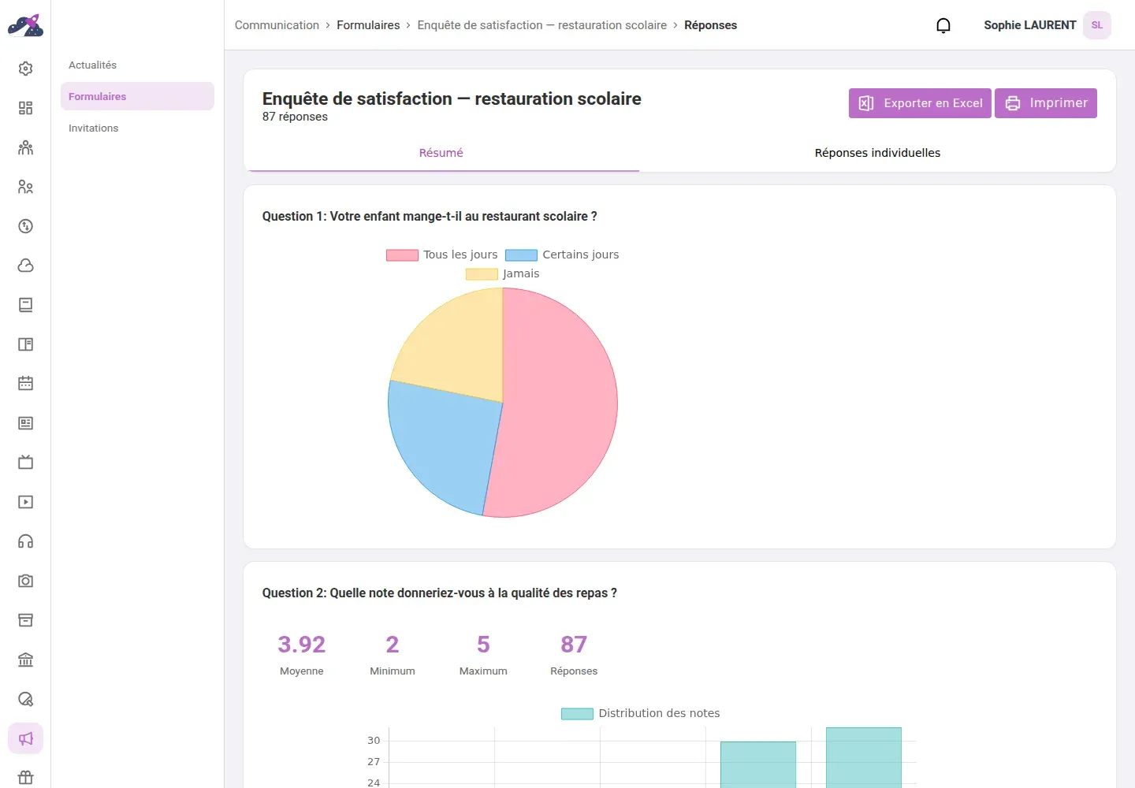The width and height of the screenshot is (1135, 788).
Task: Click the Exporter en Excel button
Action: pyautogui.click(x=920, y=103)
